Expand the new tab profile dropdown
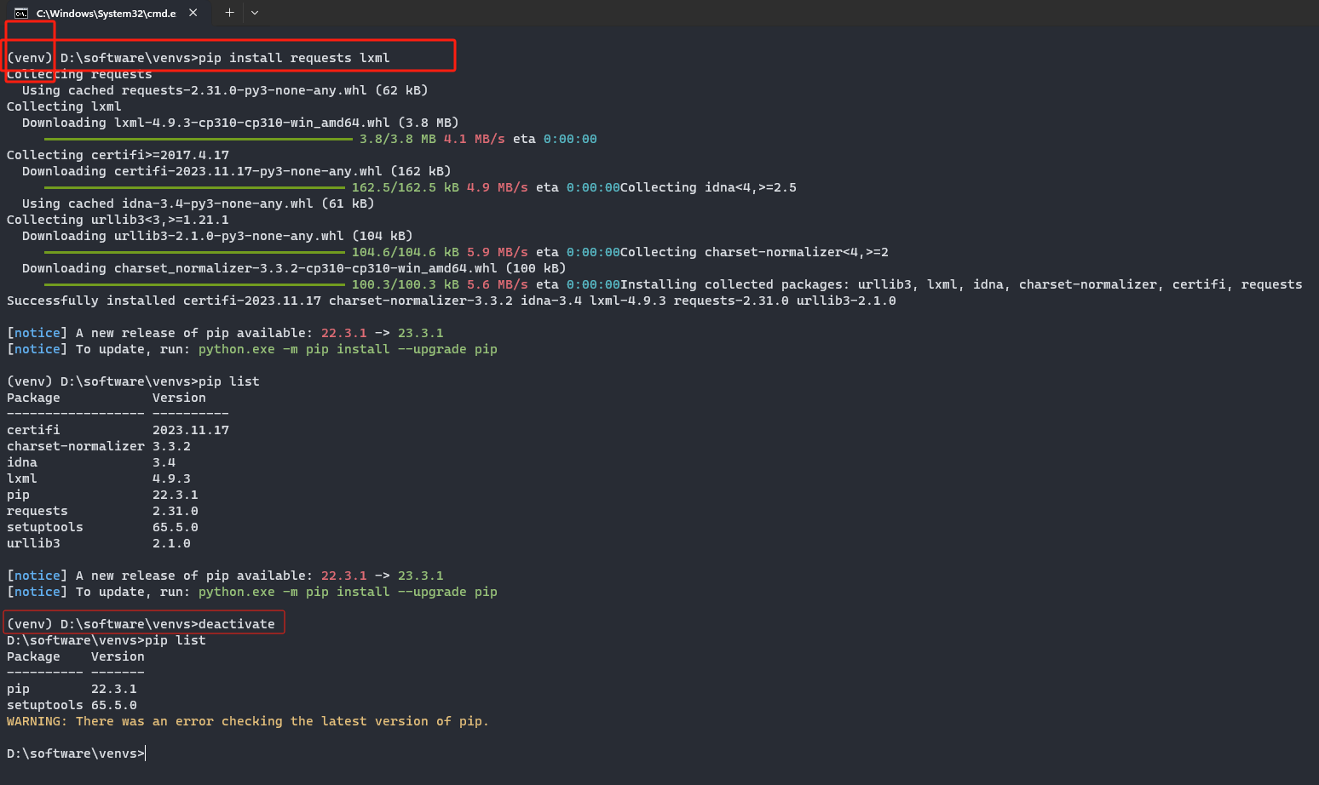 click(255, 13)
